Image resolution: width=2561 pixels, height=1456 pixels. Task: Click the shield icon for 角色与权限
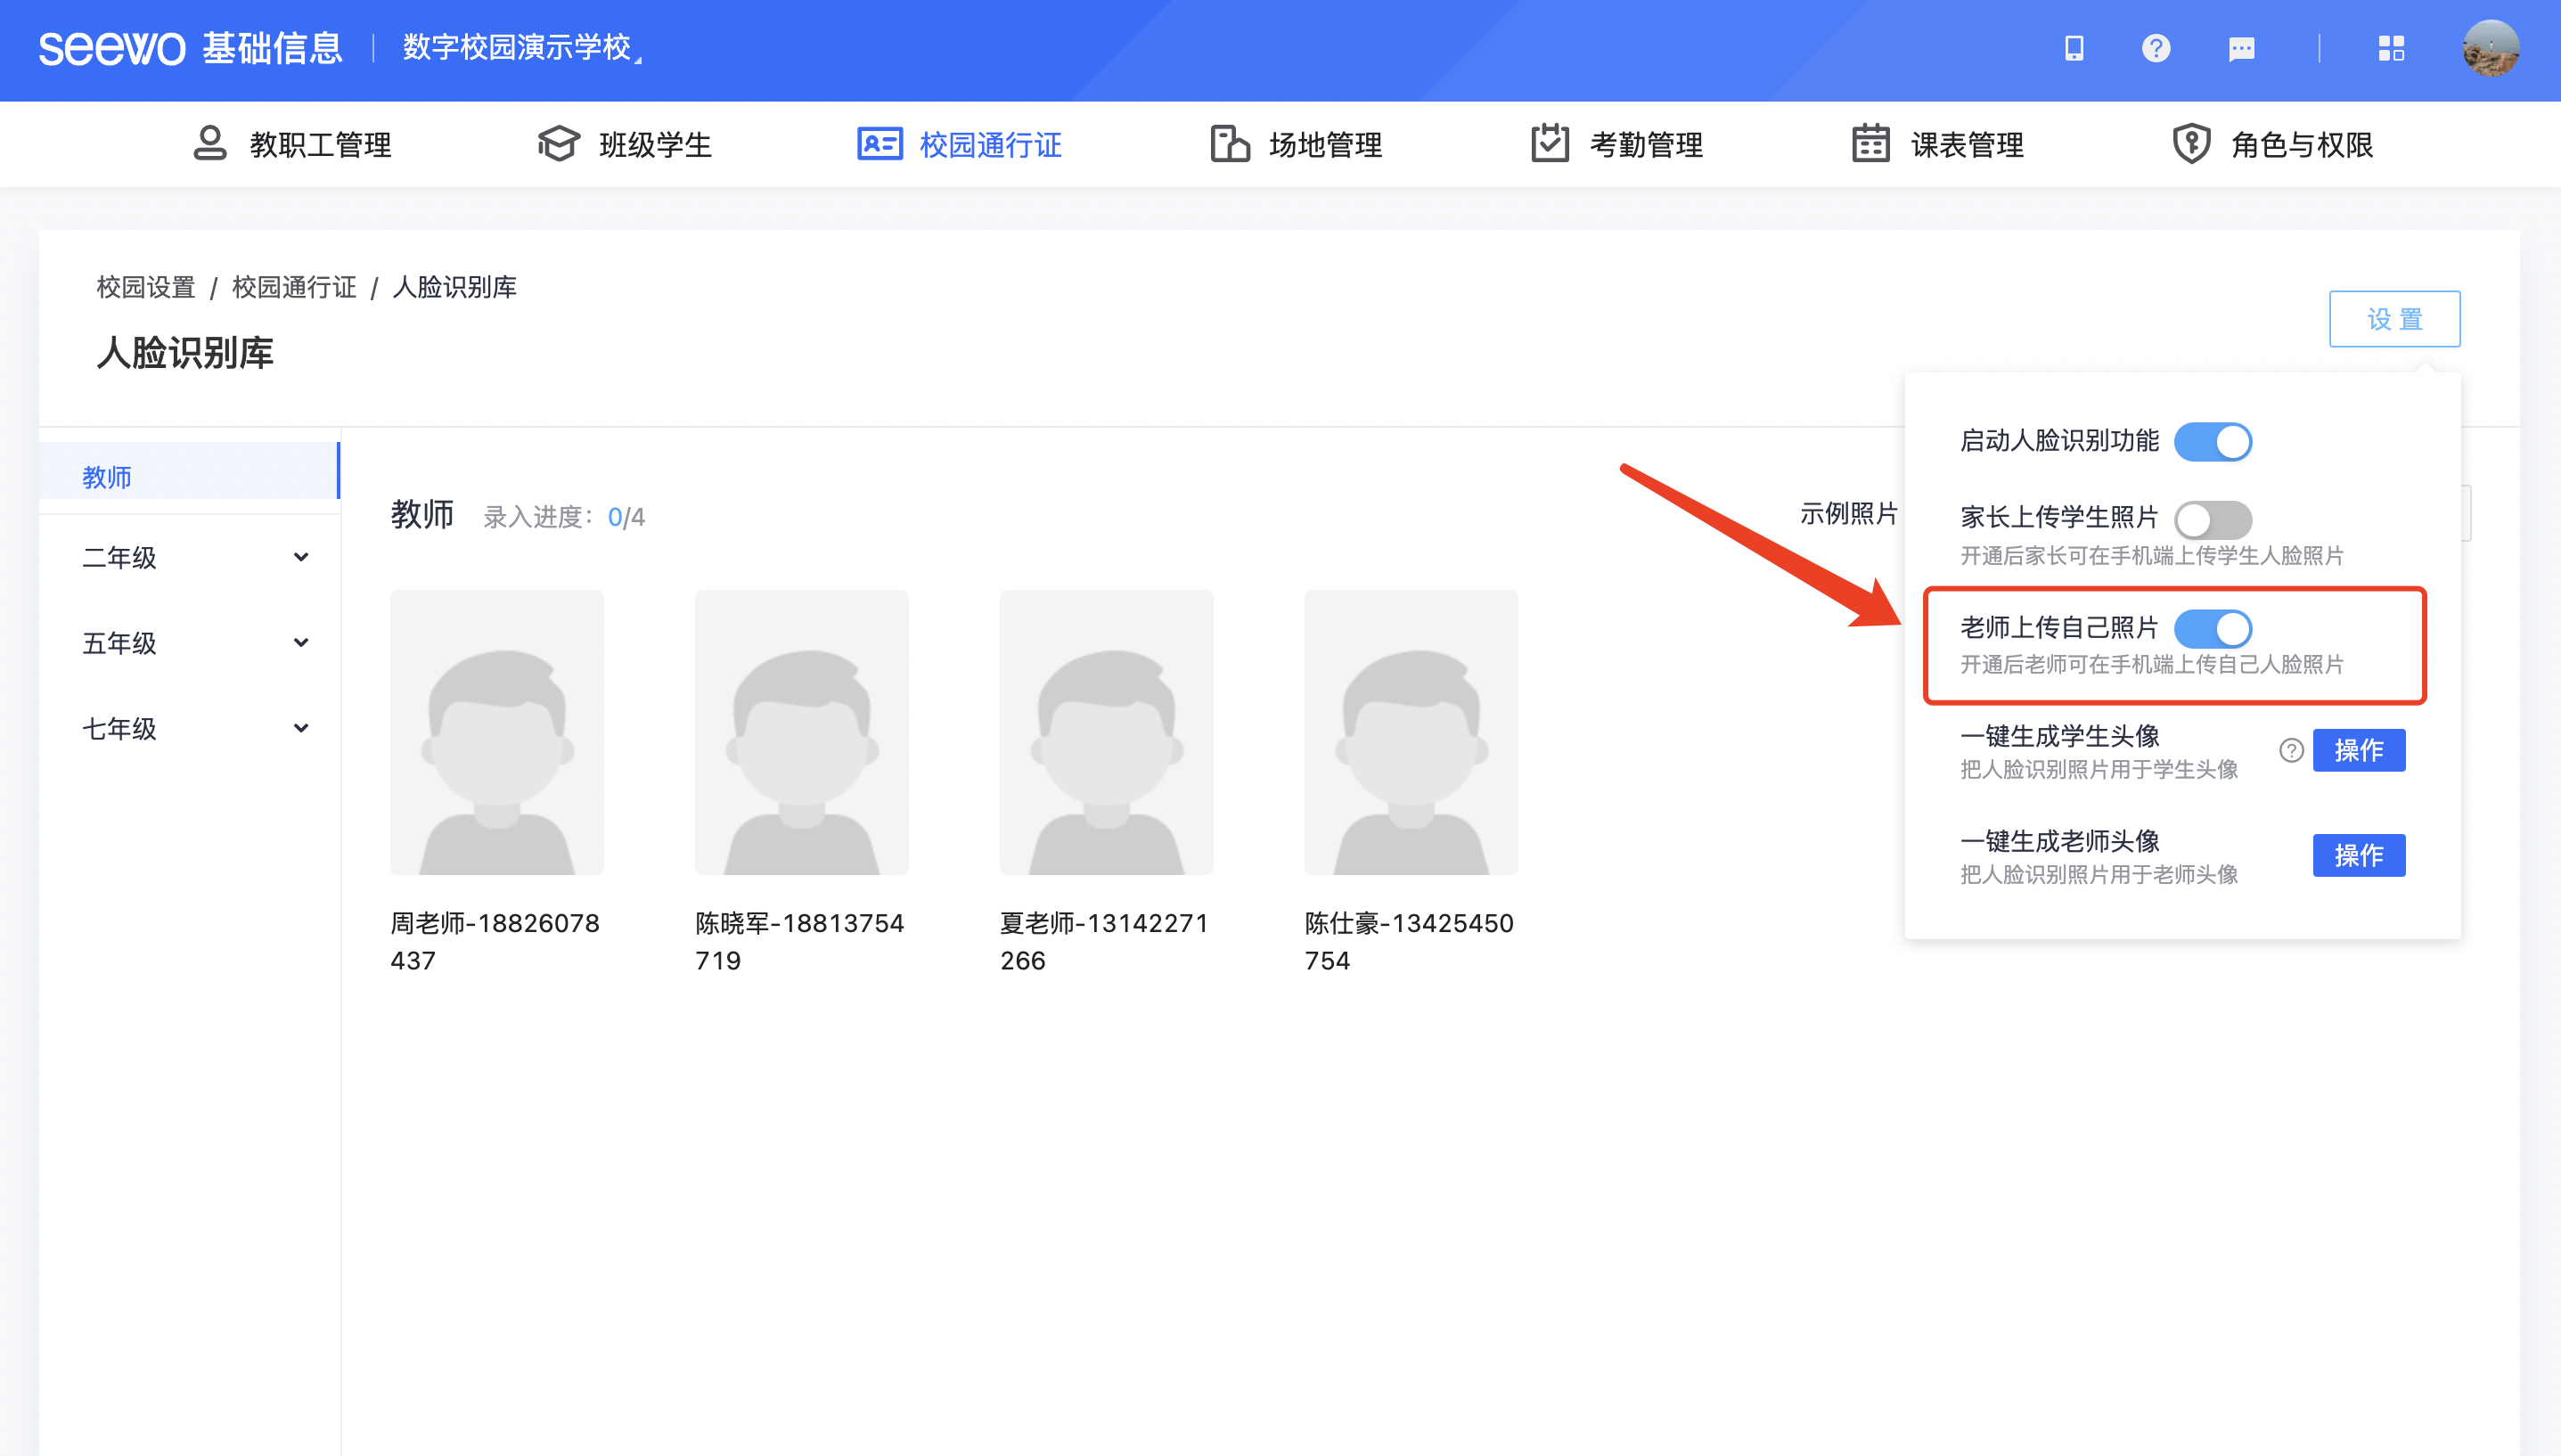pos(2191,144)
